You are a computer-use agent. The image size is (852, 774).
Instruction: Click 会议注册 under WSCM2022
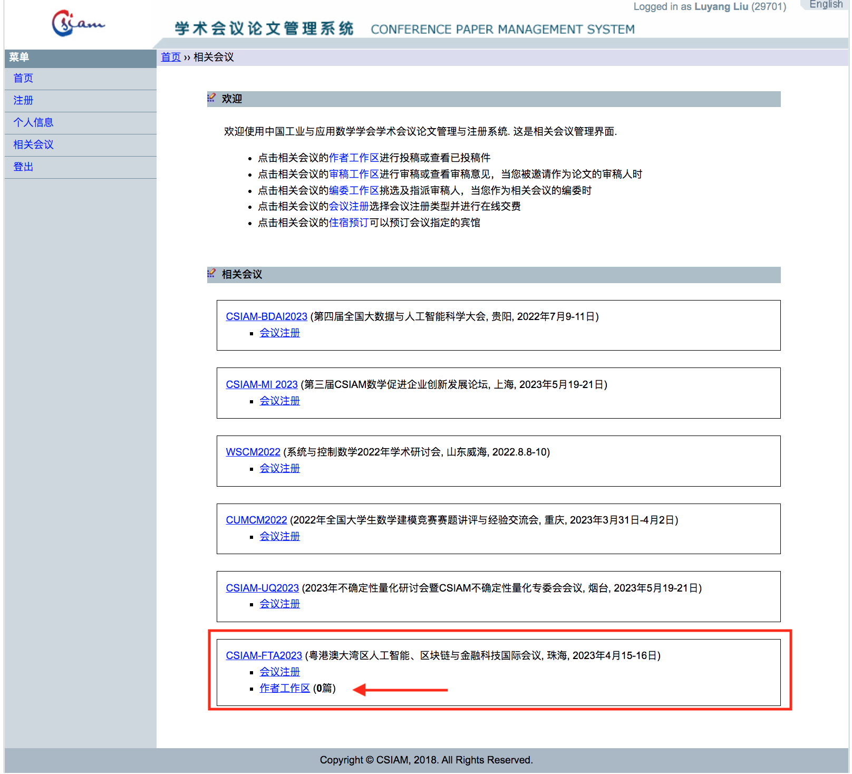[x=279, y=469]
